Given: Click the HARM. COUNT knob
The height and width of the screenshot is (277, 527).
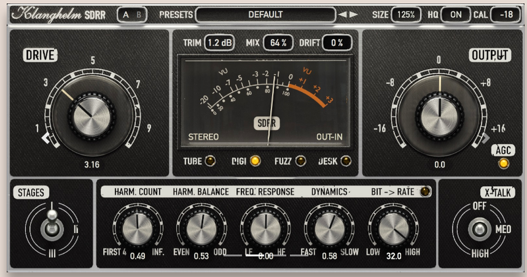Looking at the screenshot, I should pyautogui.click(x=138, y=229).
